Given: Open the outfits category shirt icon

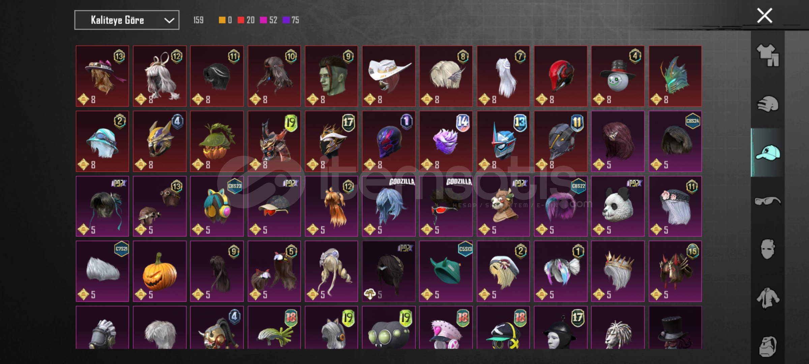Looking at the screenshot, I should click(768, 55).
